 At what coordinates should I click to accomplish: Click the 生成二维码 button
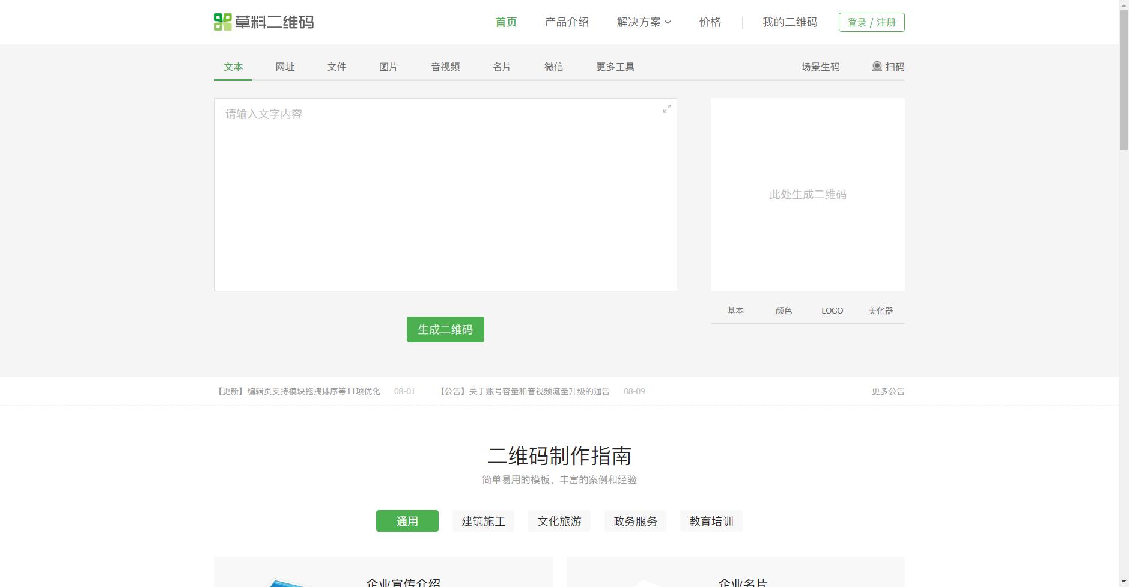(x=445, y=329)
